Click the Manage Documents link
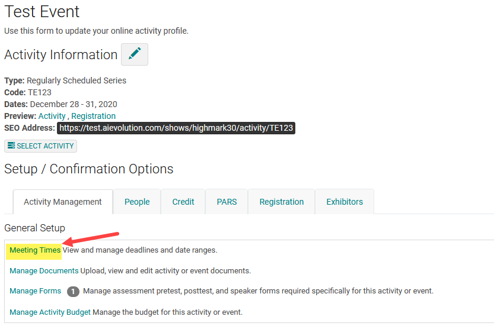The width and height of the screenshot is (494, 326). point(44,271)
